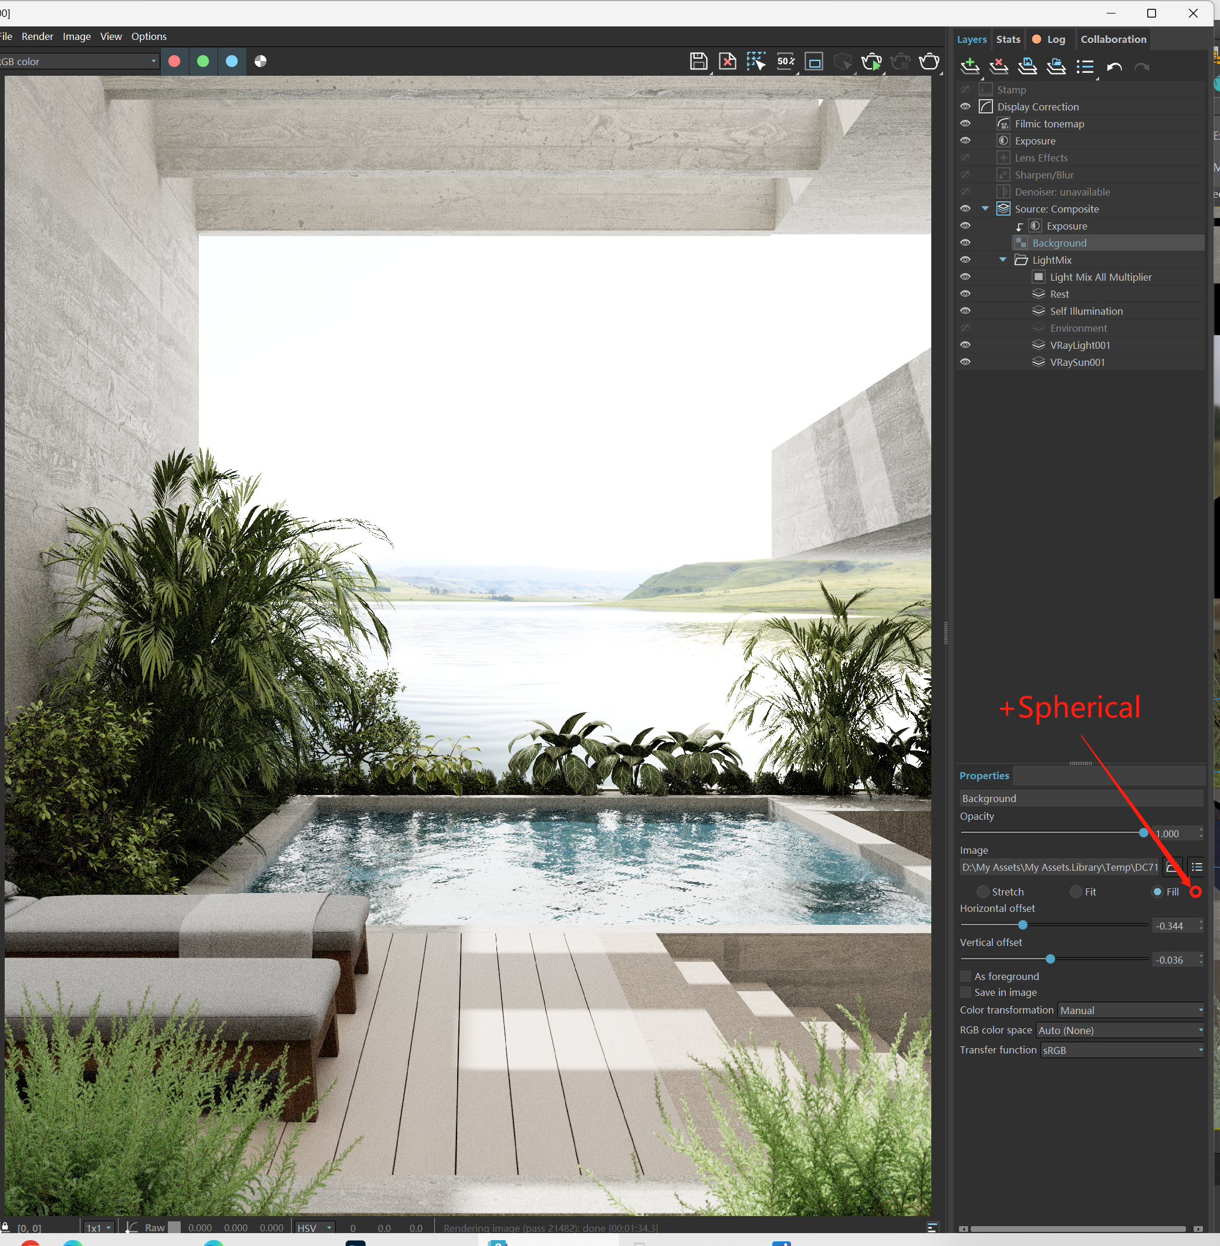Select the Stats tab

pos(1008,38)
